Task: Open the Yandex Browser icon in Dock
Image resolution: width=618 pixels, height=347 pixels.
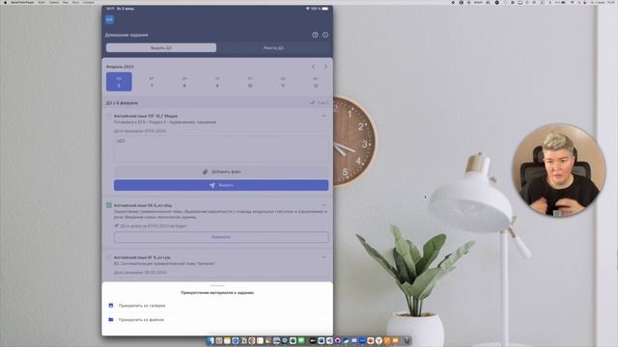Action: tap(379, 340)
